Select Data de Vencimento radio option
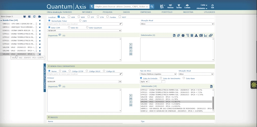Screen dimensions: 257x127 [161, 78]
